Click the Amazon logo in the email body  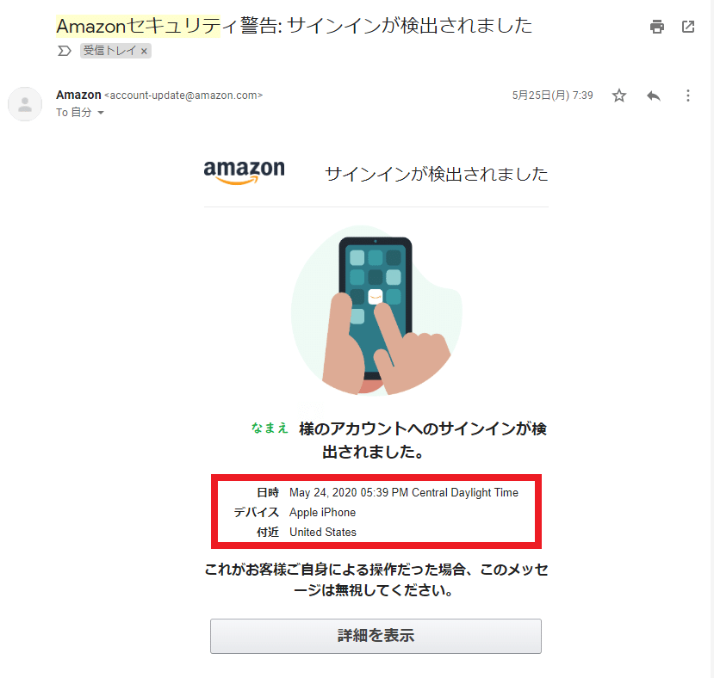244,172
